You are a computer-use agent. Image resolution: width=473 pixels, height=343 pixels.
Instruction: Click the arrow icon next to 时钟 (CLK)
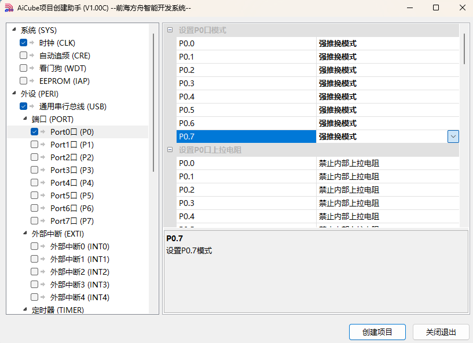click(32, 43)
